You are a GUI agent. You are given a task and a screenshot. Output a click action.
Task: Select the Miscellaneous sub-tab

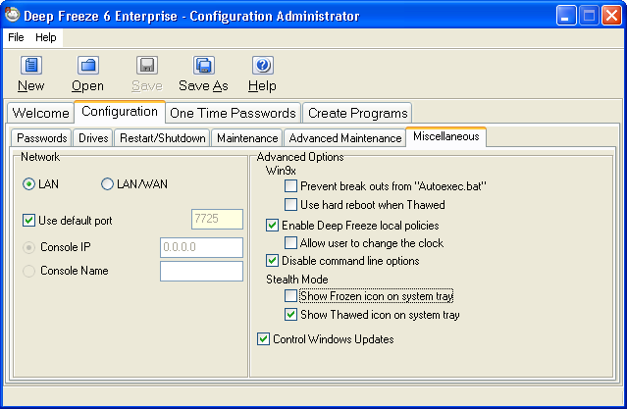click(x=445, y=136)
